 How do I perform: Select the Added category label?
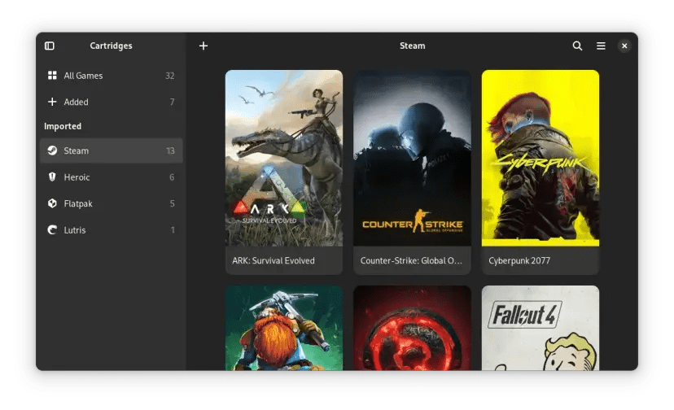pyautogui.click(x=76, y=102)
